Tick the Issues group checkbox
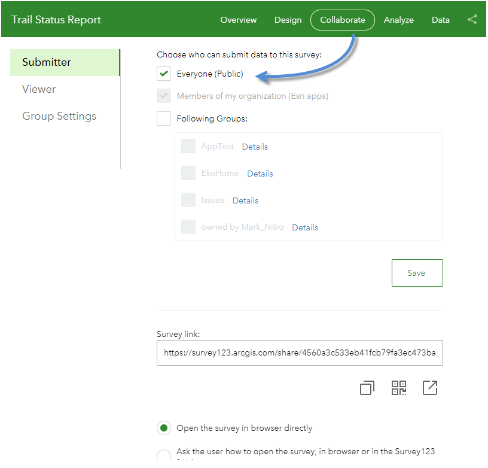Image resolution: width=488 pixels, height=468 pixels. [188, 200]
